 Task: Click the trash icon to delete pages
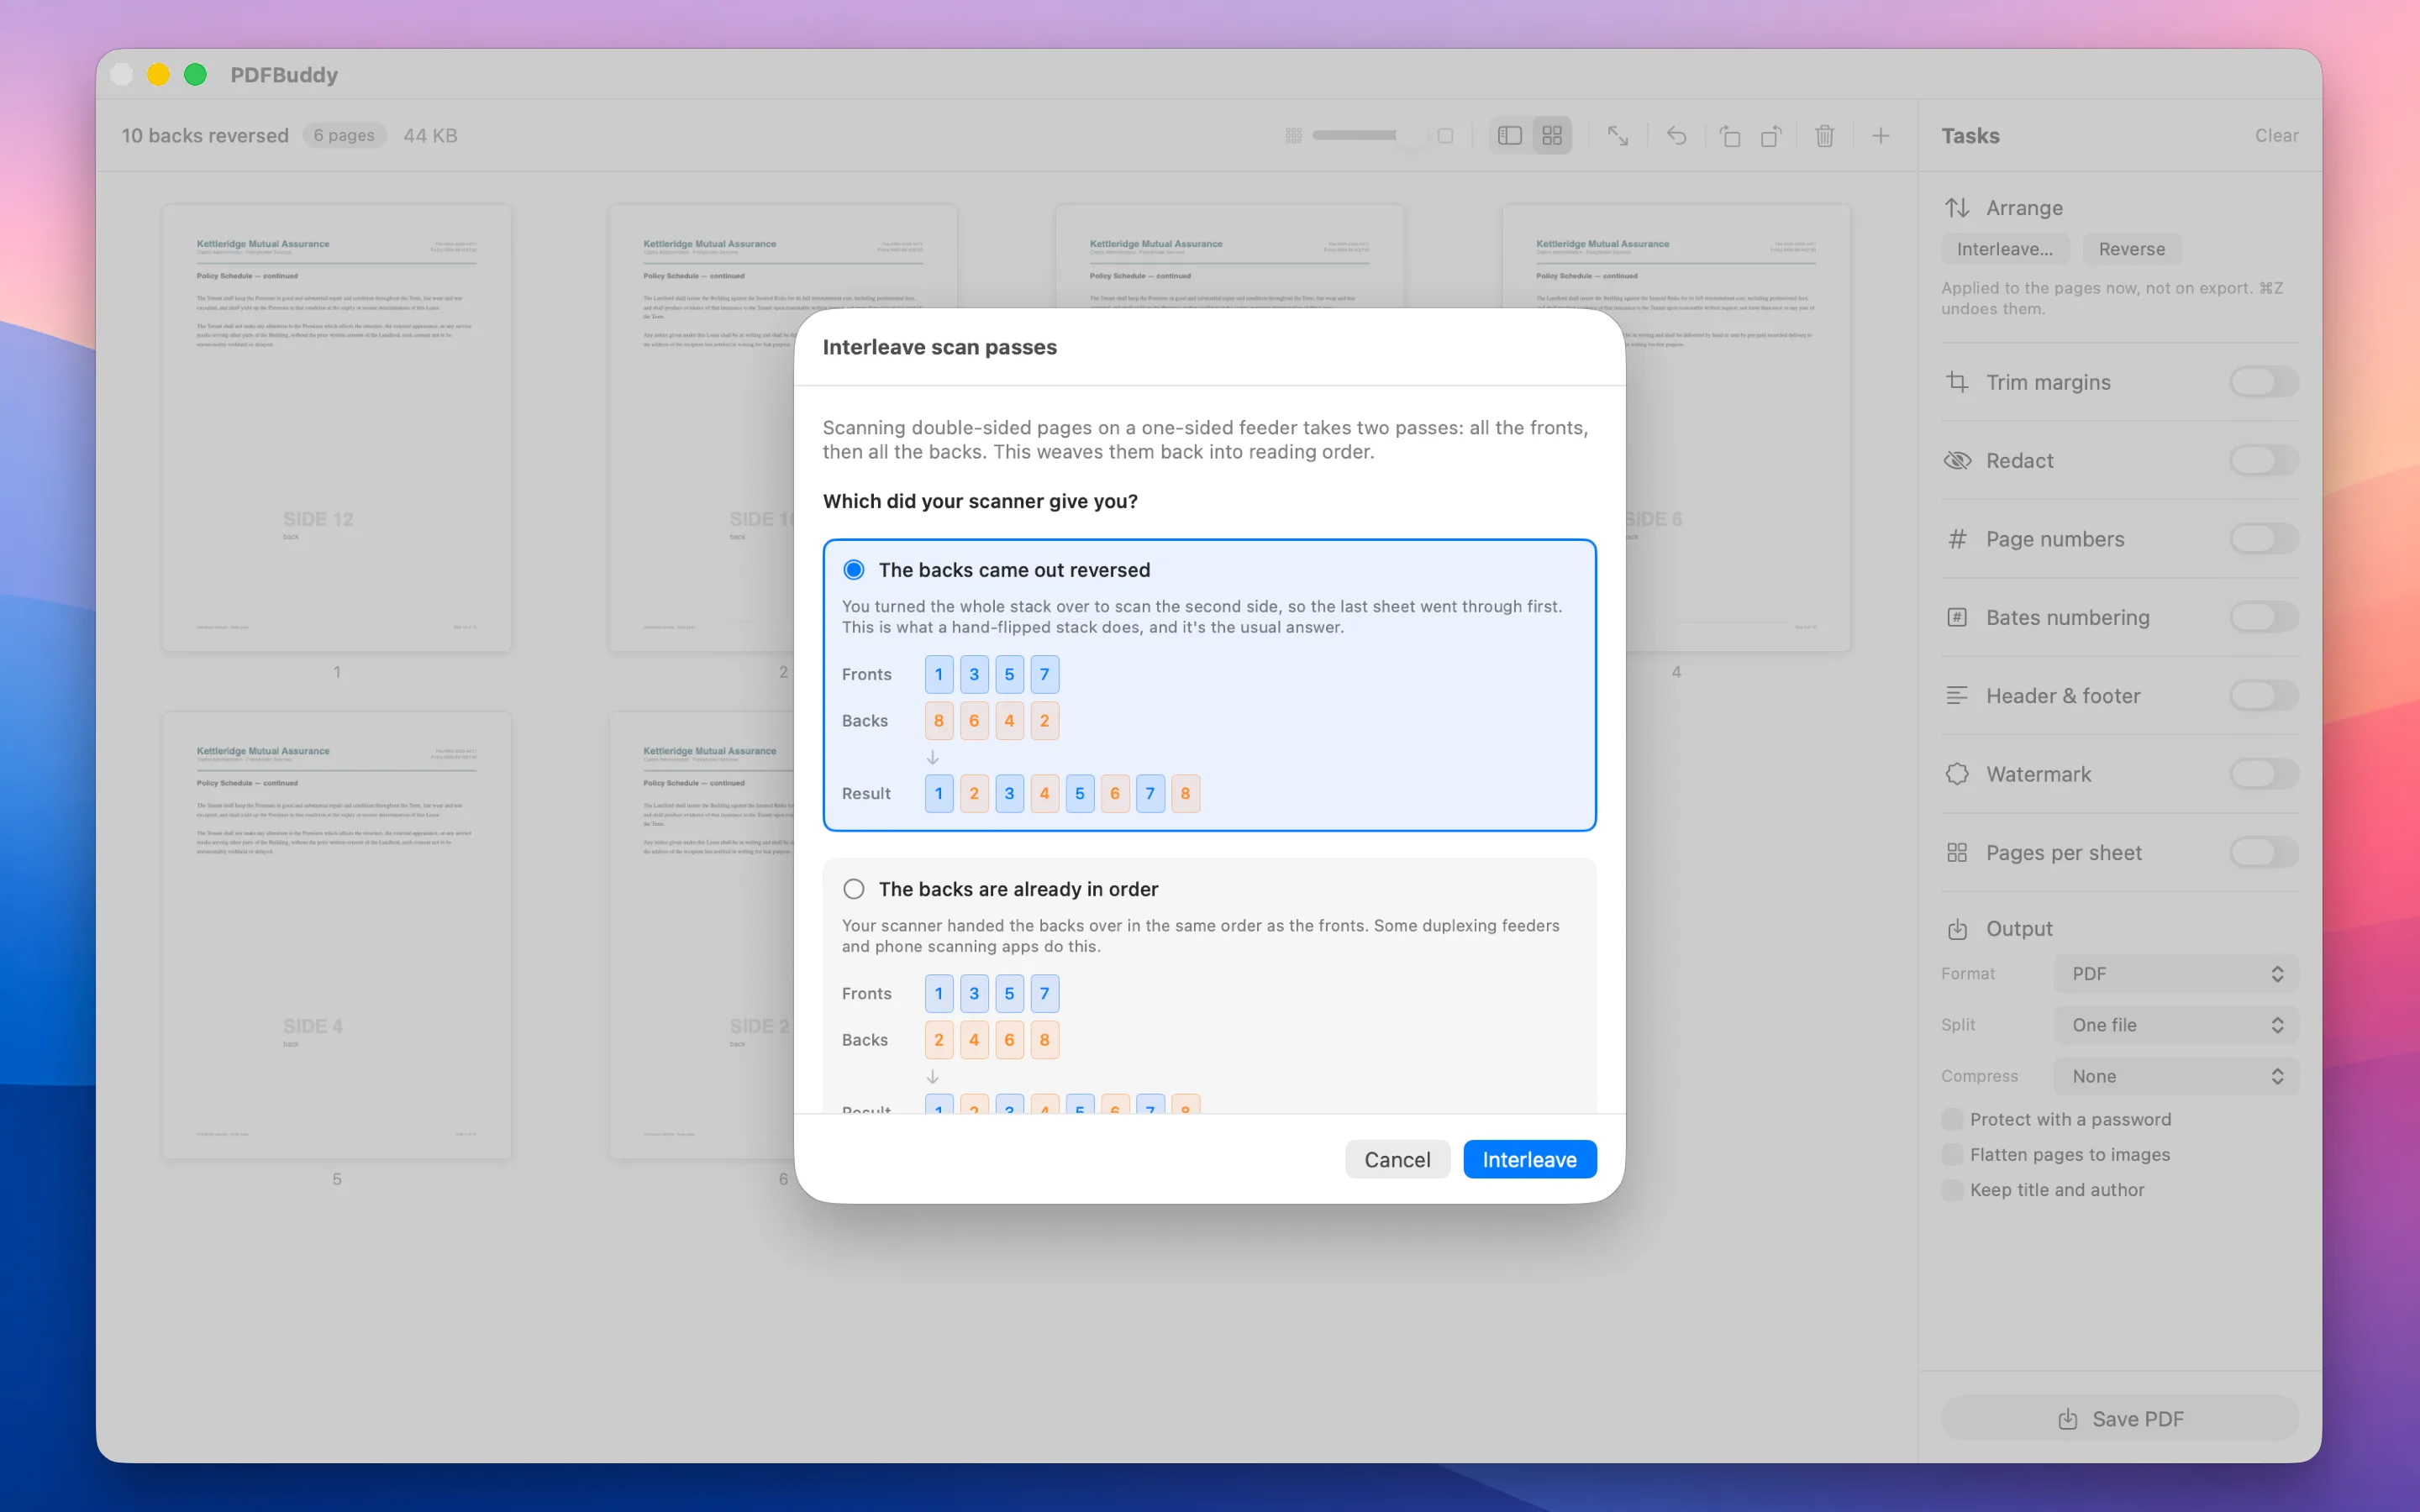[1825, 135]
